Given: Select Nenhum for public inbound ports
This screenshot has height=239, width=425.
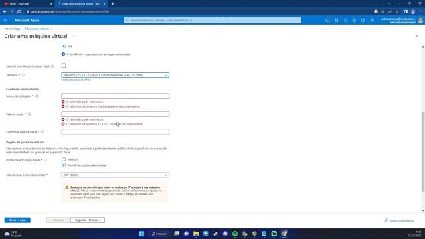Looking at the screenshot, I should (64, 159).
